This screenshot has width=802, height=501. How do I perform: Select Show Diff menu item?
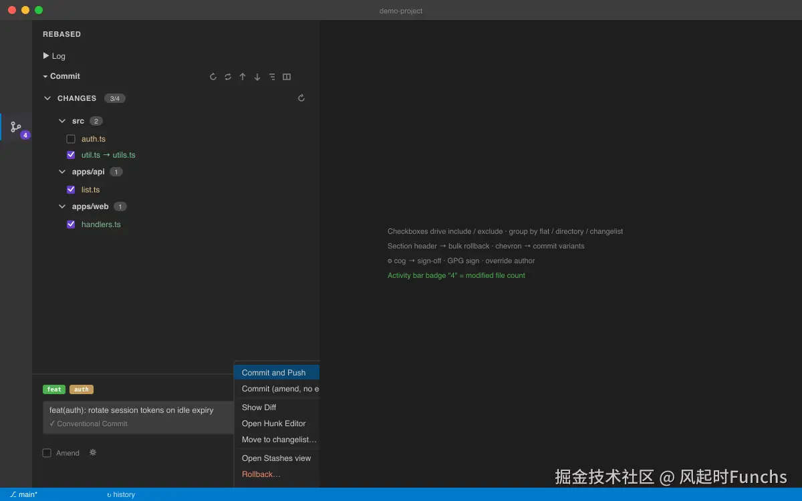[277, 407]
